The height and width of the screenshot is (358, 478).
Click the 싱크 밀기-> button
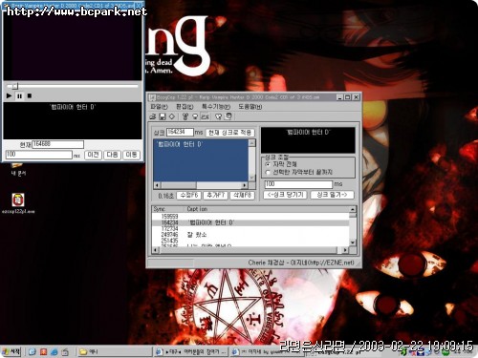(x=332, y=195)
